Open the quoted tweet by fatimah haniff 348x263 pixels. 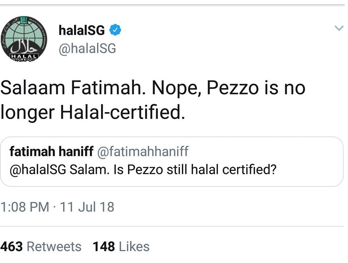point(172,162)
